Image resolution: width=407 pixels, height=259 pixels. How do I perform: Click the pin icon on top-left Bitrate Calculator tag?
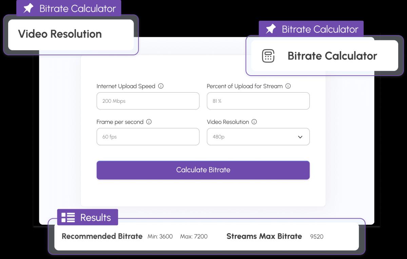pos(28,8)
